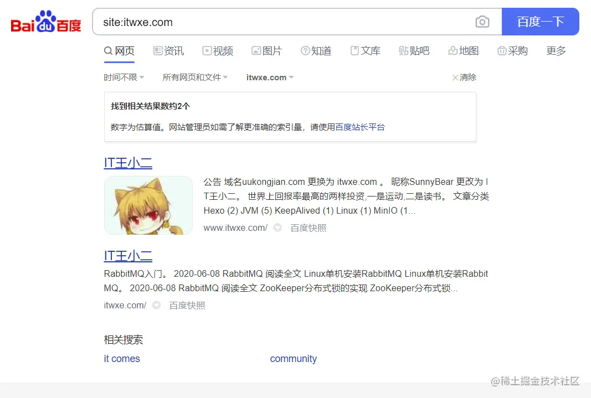This screenshot has width=591, height=398.
Task: Open the 采购 tab
Action: point(512,51)
